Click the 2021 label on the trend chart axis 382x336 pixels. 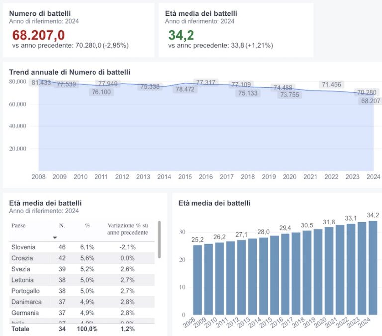[x=310, y=177]
